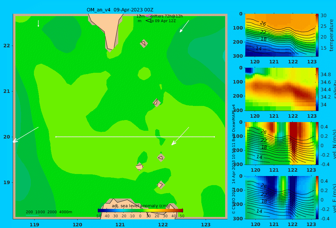
Task: Open the vel. E cross-section panel
Action: point(281,197)
